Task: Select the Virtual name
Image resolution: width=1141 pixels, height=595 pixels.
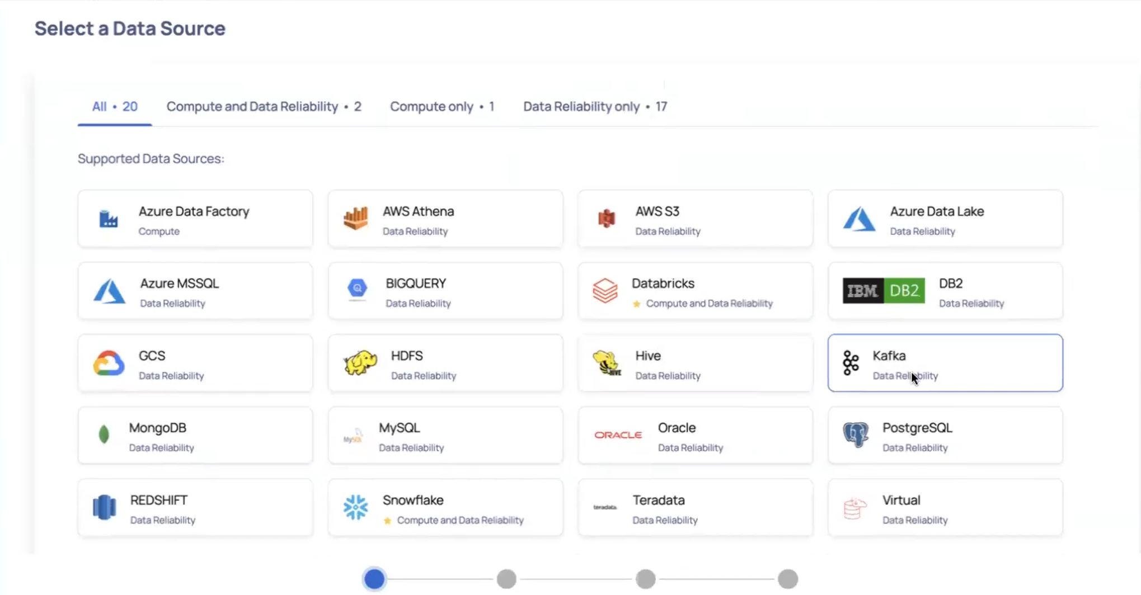Action: [901, 500]
